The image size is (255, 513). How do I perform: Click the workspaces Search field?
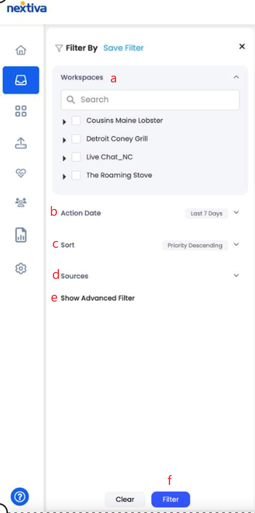coord(150,100)
